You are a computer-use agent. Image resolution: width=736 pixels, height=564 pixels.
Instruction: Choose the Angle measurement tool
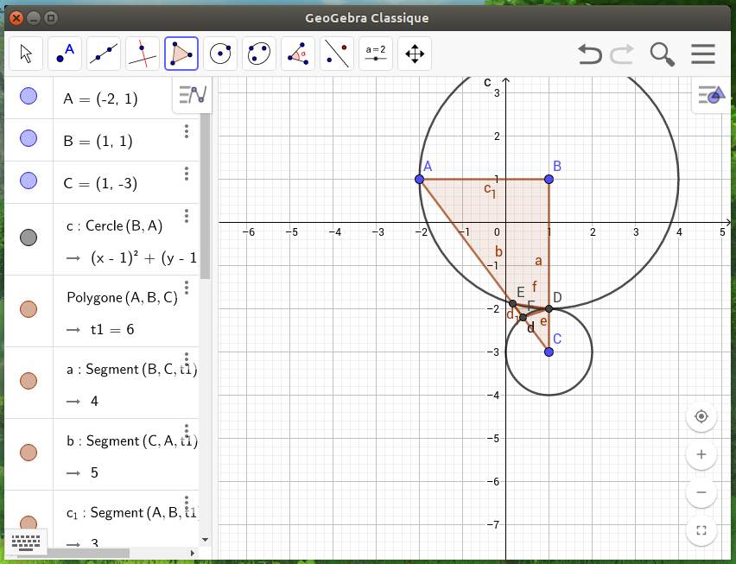298,54
